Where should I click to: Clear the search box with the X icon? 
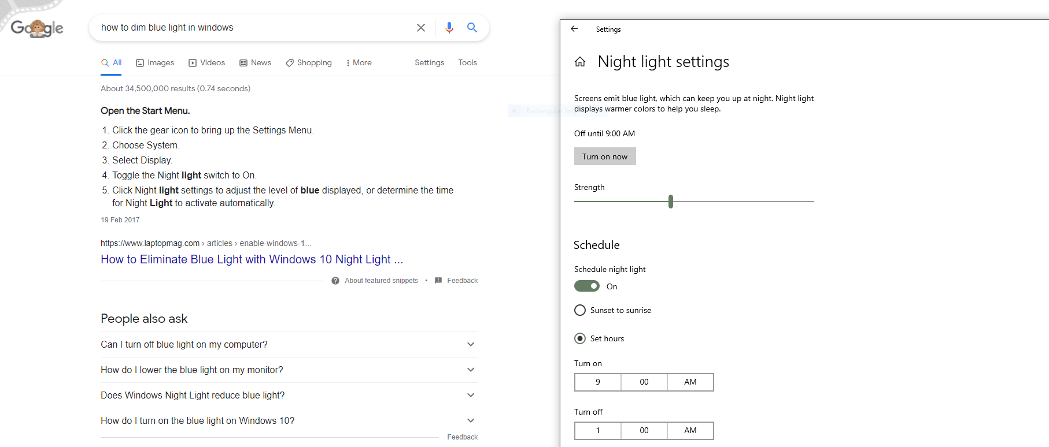tap(421, 28)
